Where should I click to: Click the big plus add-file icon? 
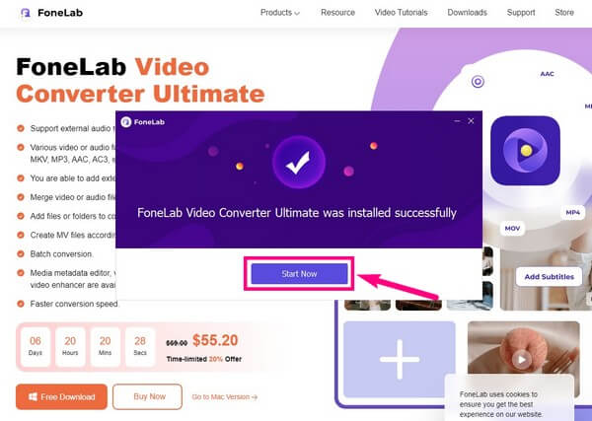point(400,359)
